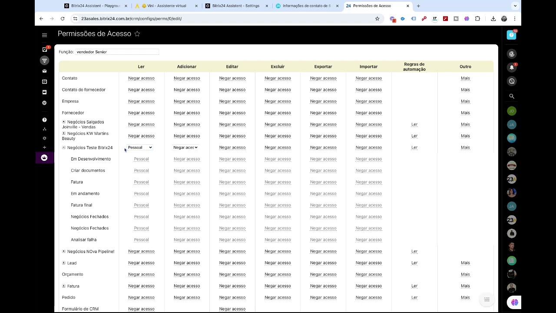The width and height of the screenshot is (556, 313).
Task: Click the browser address bar URL
Action: [x=131, y=19]
